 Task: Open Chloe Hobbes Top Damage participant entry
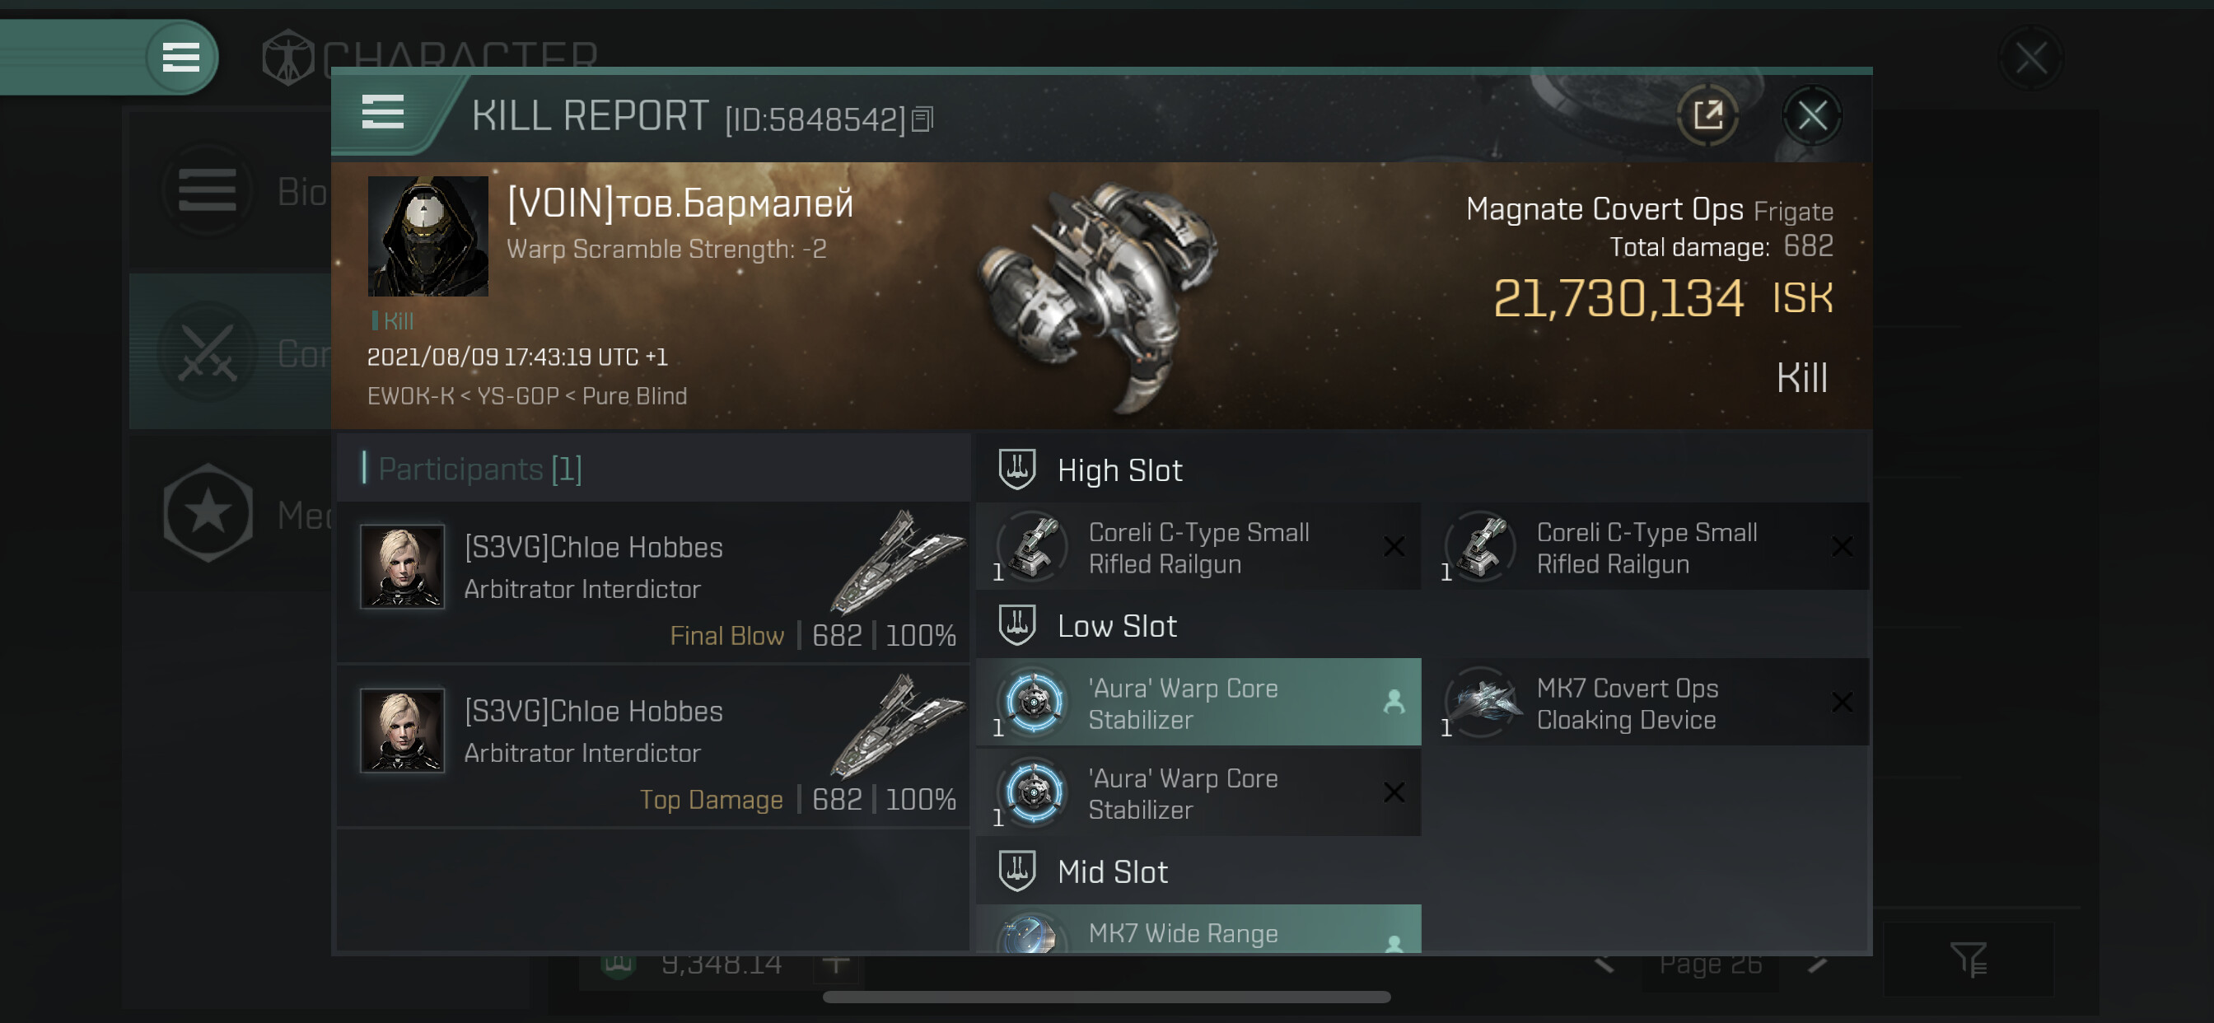(x=653, y=746)
